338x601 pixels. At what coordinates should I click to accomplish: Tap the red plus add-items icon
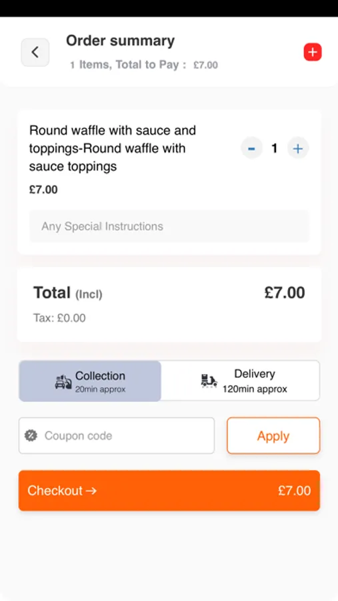(x=313, y=52)
